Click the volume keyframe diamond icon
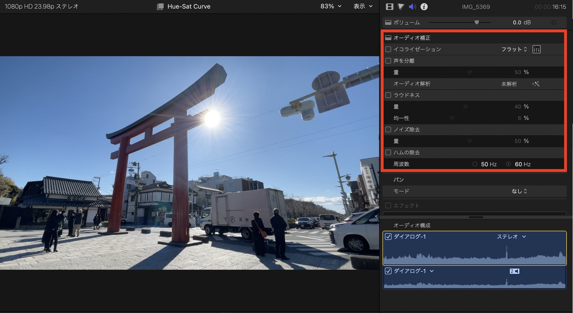 (554, 22)
